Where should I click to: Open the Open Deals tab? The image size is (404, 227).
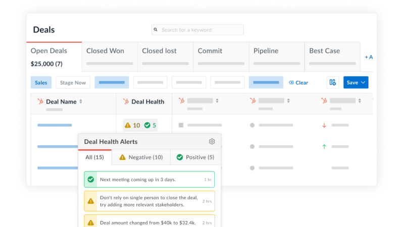point(54,57)
